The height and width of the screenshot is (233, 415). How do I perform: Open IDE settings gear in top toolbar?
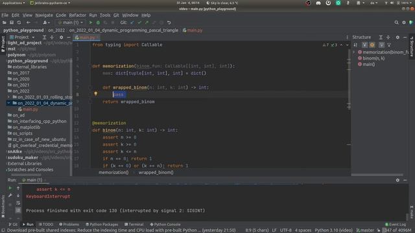tap(404, 23)
